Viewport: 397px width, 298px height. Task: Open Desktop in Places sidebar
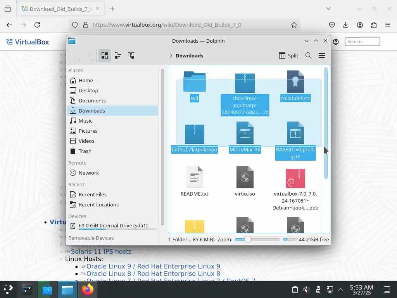113,90
